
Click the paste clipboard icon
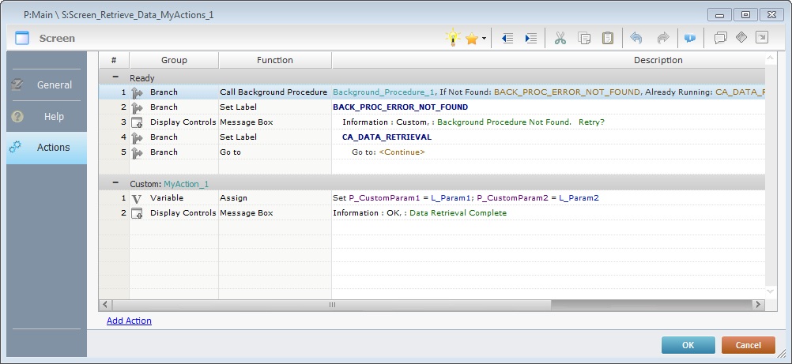coord(607,38)
